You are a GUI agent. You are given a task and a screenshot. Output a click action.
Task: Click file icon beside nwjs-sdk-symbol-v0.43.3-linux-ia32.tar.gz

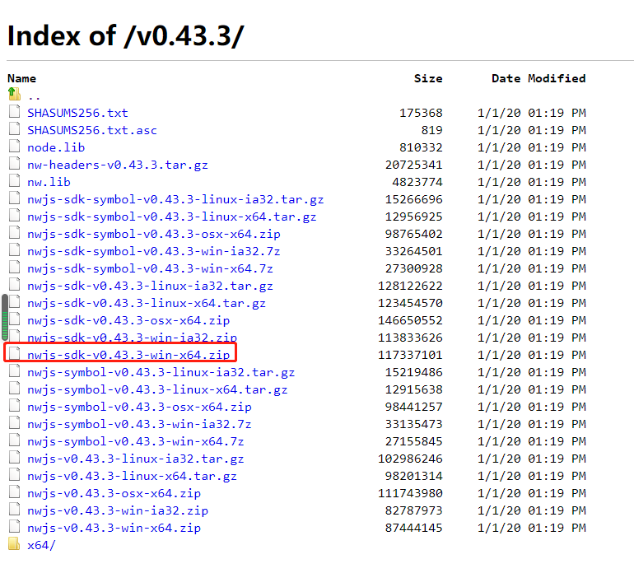(15, 198)
